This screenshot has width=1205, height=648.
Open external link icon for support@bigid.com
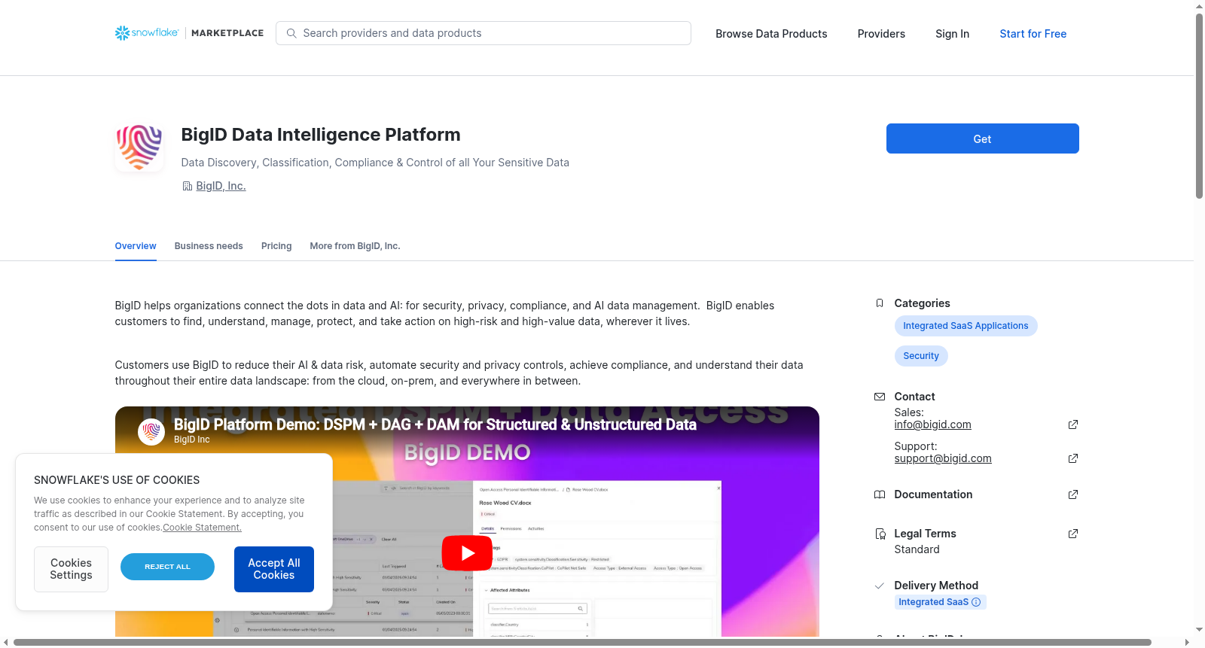point(1073,458)
